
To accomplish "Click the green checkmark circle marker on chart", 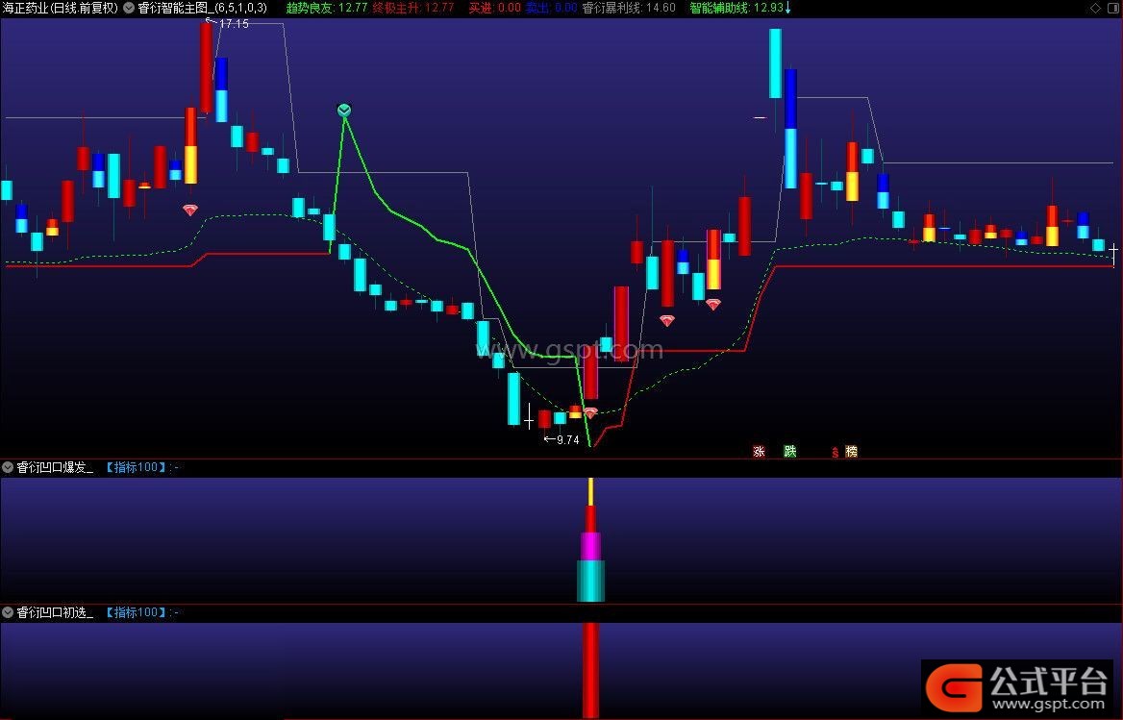I will [x=344, y=110].
